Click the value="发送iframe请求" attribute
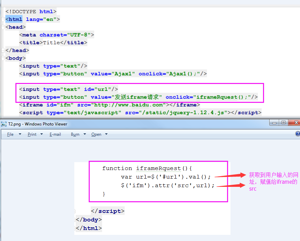The height and width of the screenshot is (241, 300). click(126, 97)
